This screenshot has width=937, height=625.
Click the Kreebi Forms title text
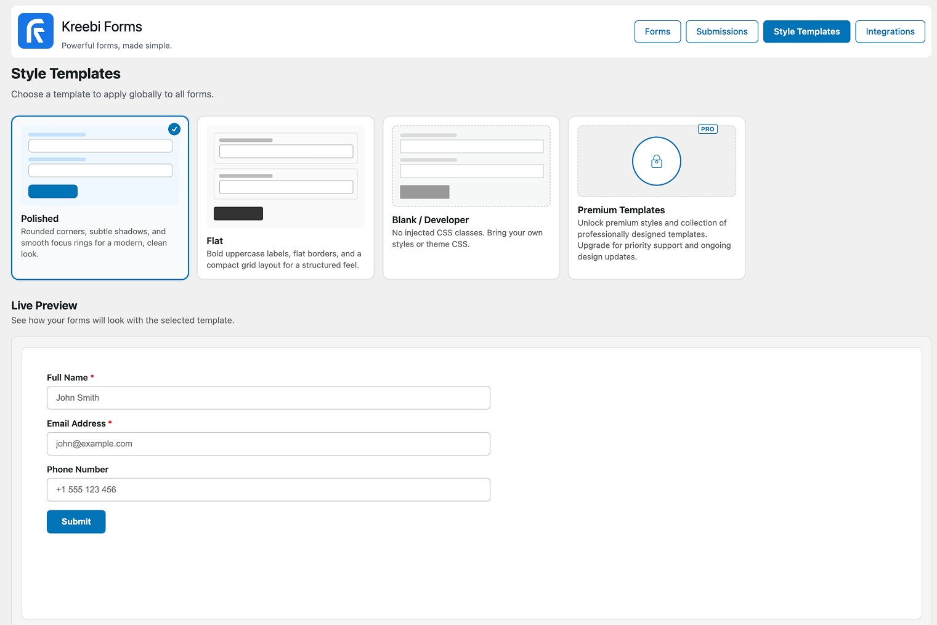[x=102, y=27]
